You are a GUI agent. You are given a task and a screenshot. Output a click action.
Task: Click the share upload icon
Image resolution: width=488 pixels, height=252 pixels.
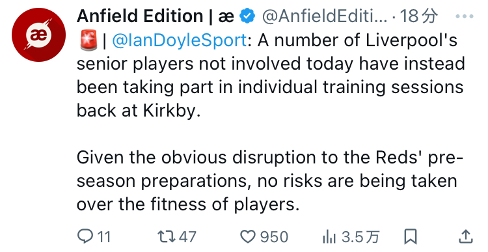click(x=466, y=236)
